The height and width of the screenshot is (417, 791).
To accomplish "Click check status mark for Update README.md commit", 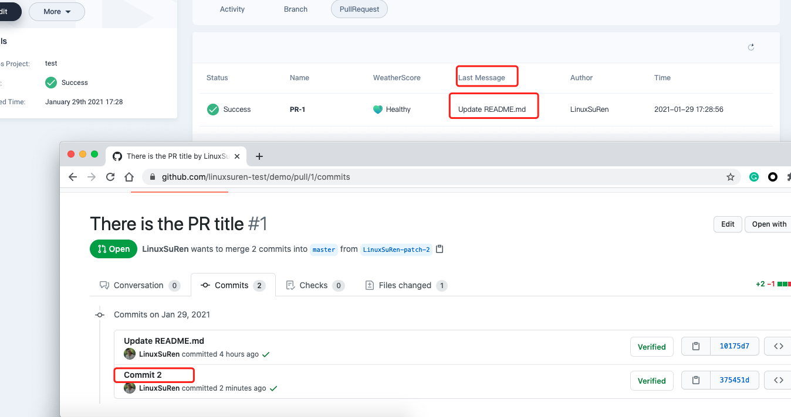I will (x=266, y=354).
